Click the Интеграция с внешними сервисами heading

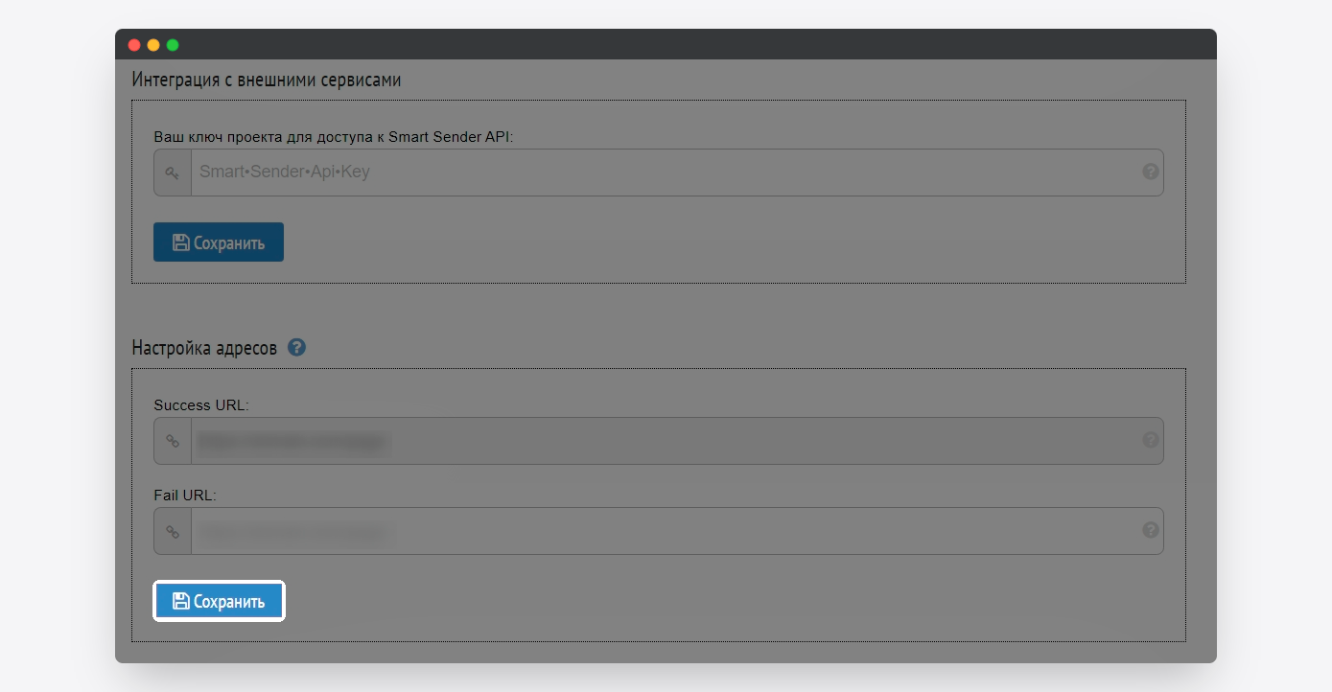point(267,81)
